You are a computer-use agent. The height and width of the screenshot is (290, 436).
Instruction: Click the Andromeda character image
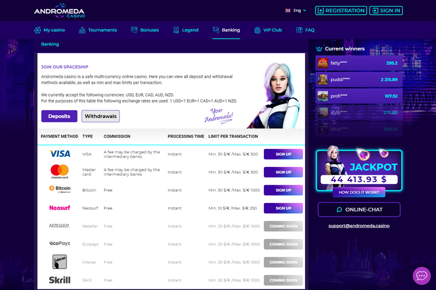click(x=275, y=95)
